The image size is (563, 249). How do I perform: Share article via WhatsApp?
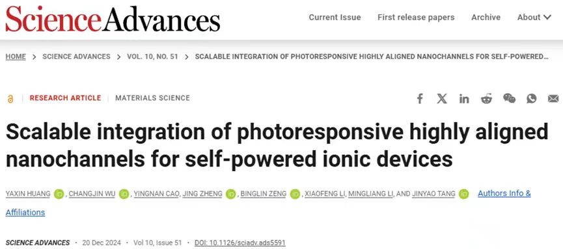point(531,98)
